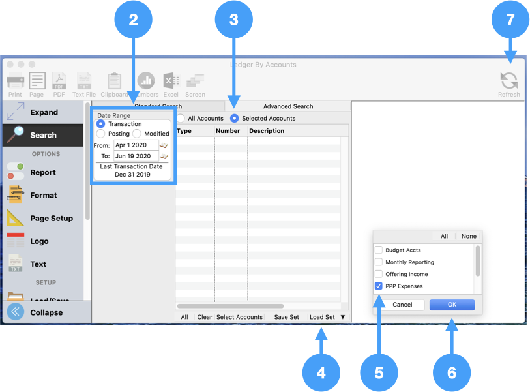
Task: Click the Print toolbar icon
Action: click(15, 82)
